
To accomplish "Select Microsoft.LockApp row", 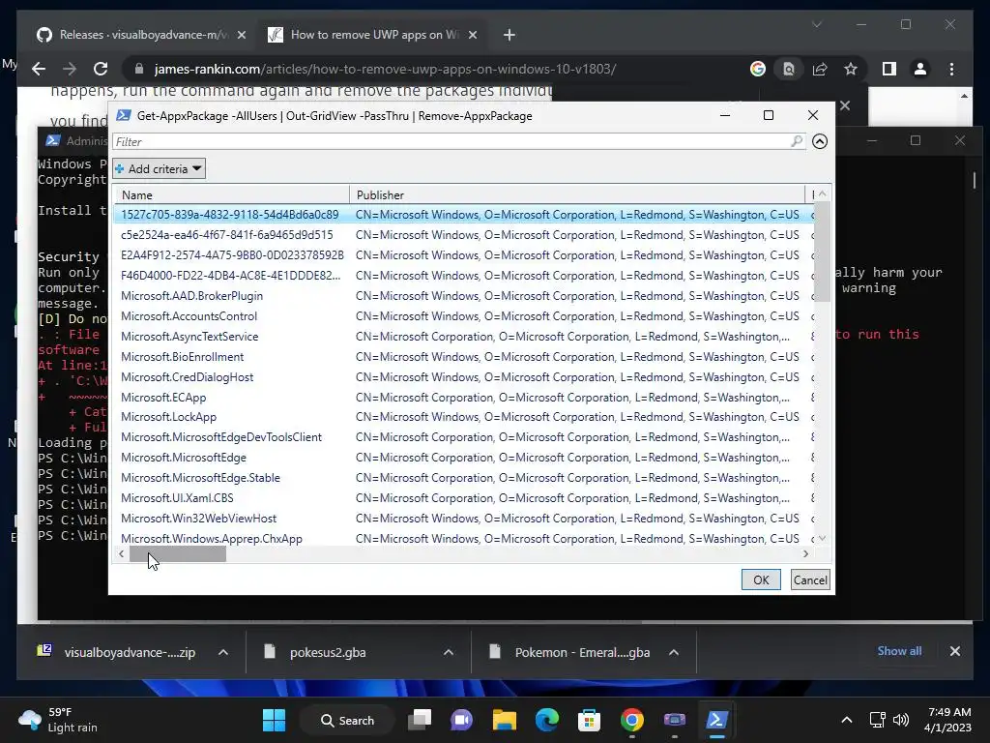I will [x=464, y=417].
